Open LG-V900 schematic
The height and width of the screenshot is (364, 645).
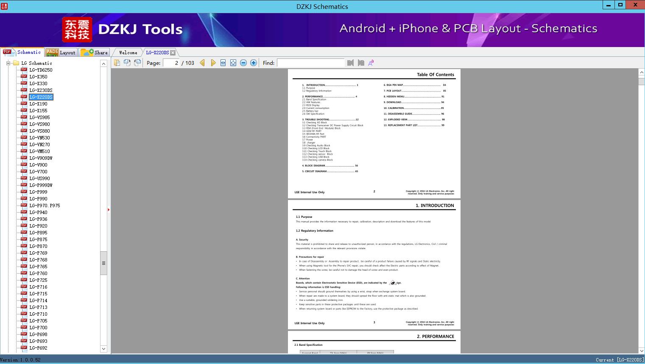pos(38,165)
